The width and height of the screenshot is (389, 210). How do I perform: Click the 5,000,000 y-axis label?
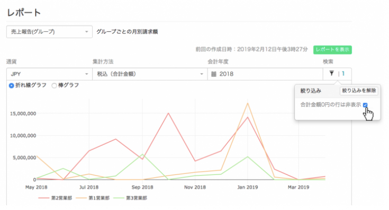pos(24,158)
